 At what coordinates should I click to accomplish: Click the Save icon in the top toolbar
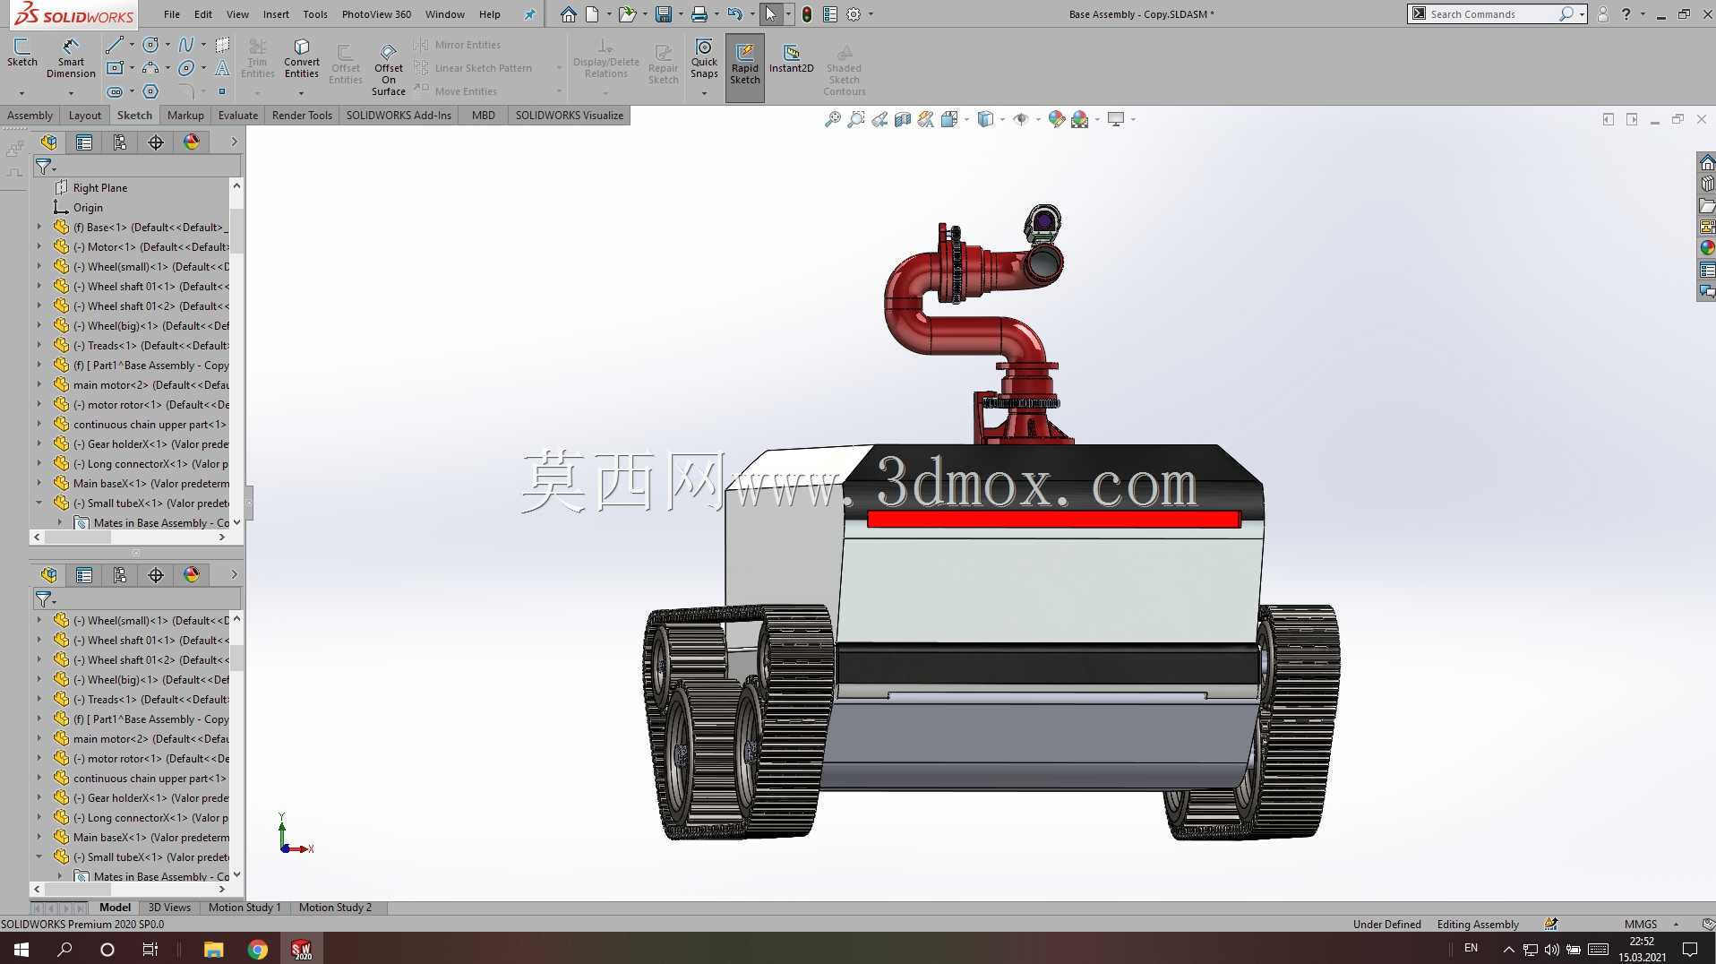(x=664, y=14)
